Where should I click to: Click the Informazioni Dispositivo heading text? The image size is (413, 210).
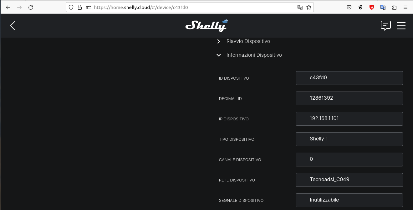tap(254, 55)
